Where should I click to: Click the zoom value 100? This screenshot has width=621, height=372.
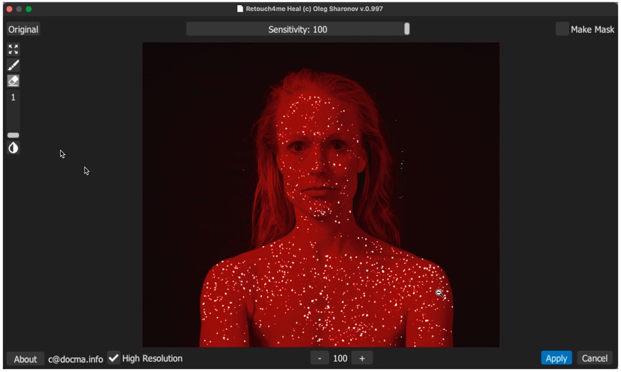[x=340, y=358]
